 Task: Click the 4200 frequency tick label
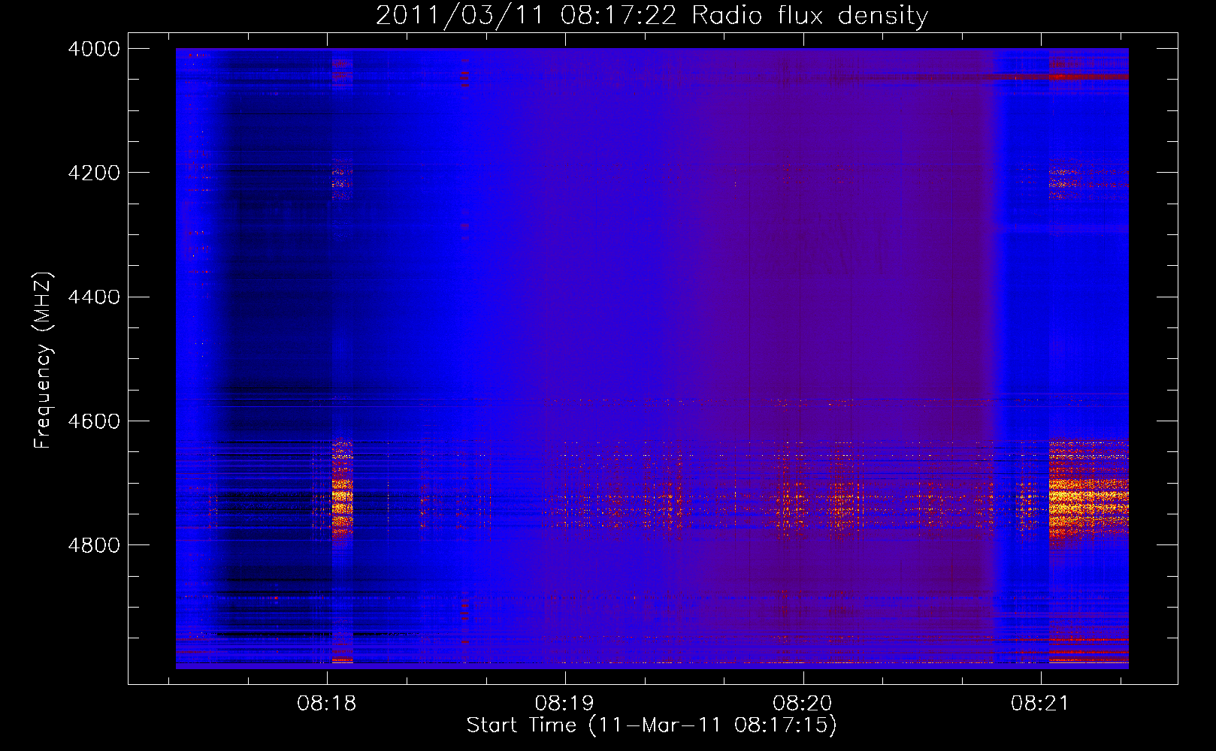[94, 173]
